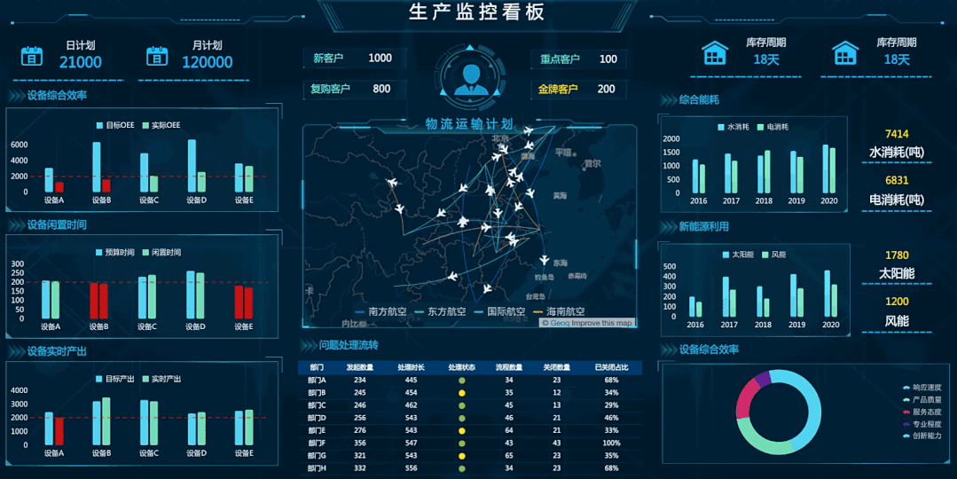The height and width of the screenshot is (479, 957).
Task: Toggle the 专业程度 donut legend item
Action: (x=922, y=424)
